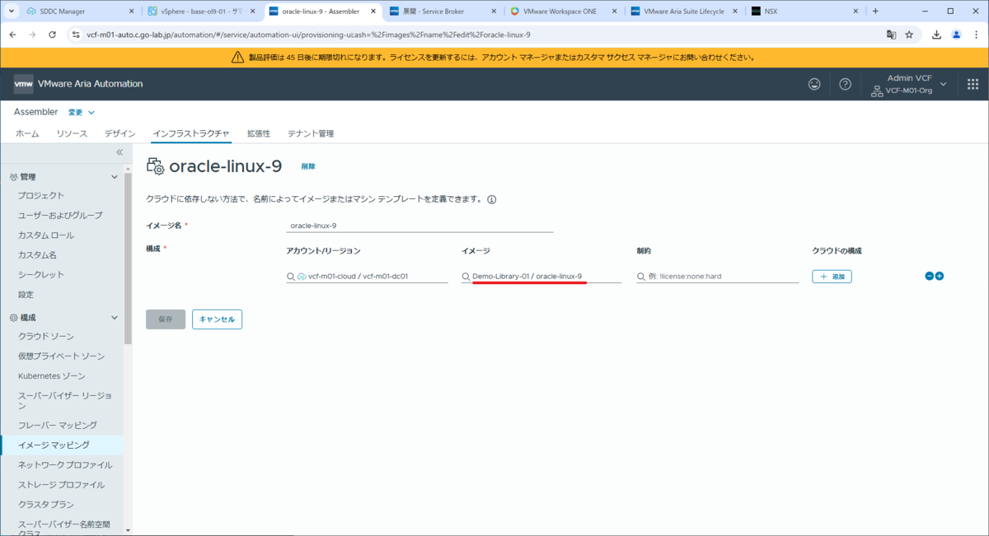Switch to the NSX browser tab

pyautogui.click(x=806, y=12)
